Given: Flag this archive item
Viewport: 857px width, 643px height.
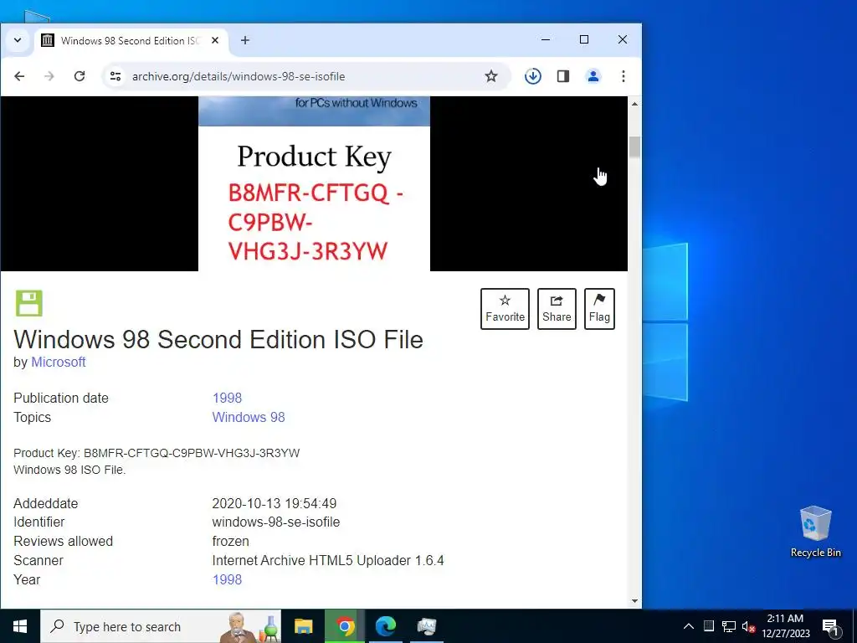Looking at the screenshot, I should click(599, 309).
